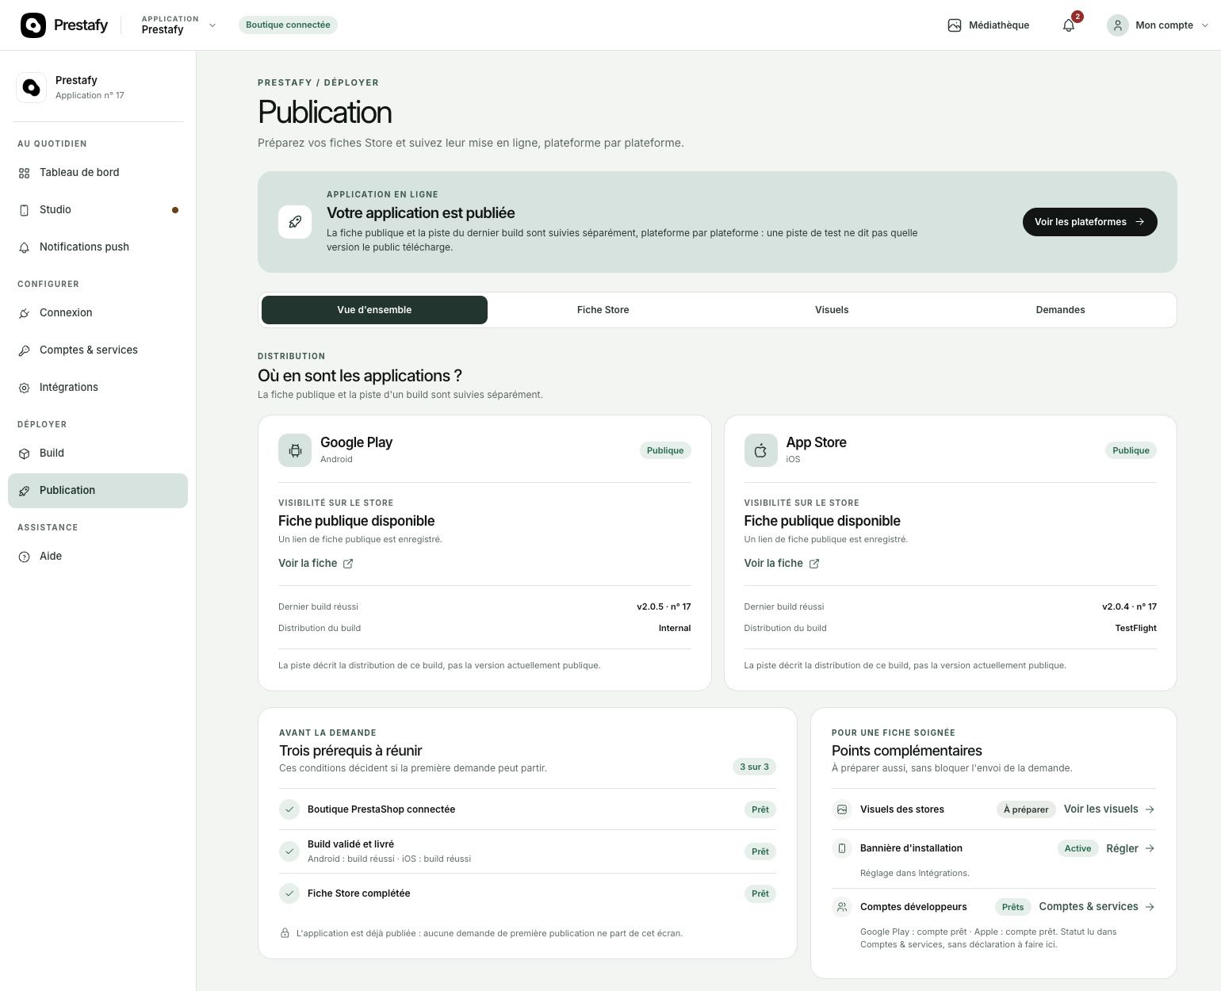Open Notifications push in the sidebar
The width and height of the screenshot is (1221, 991).
pyautogui.click(x=98, y=247)
